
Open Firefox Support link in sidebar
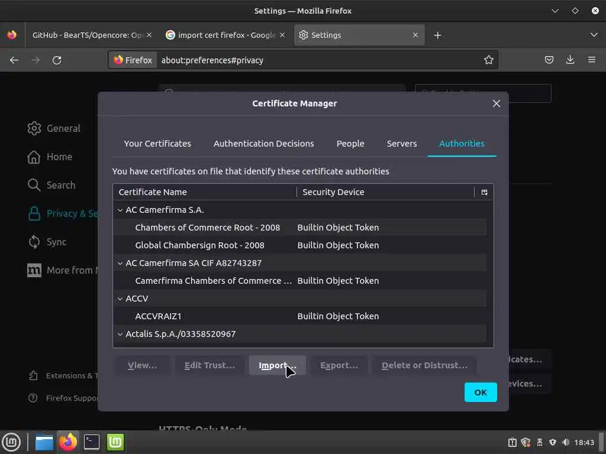point(63,398)
